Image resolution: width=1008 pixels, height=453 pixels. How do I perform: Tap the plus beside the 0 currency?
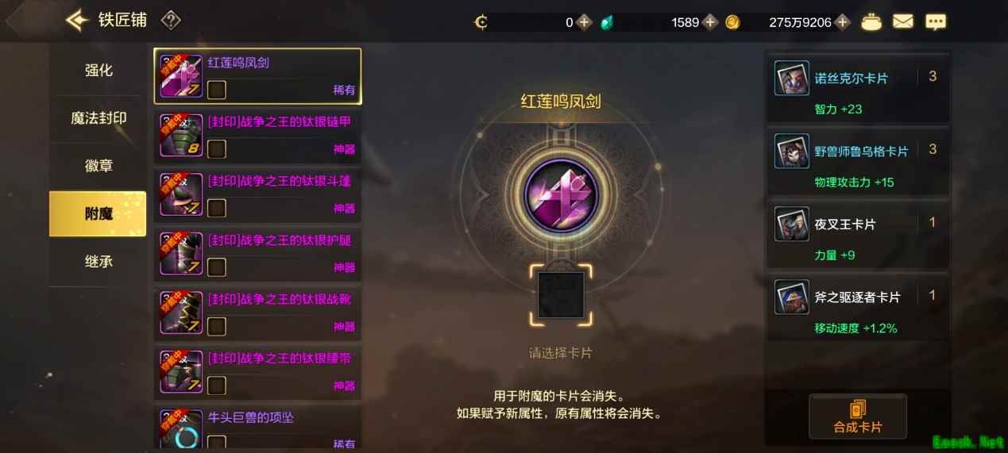coord(584,22)
